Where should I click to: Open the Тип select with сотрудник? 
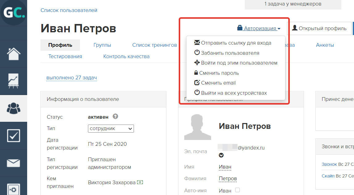tap(111, 129)
